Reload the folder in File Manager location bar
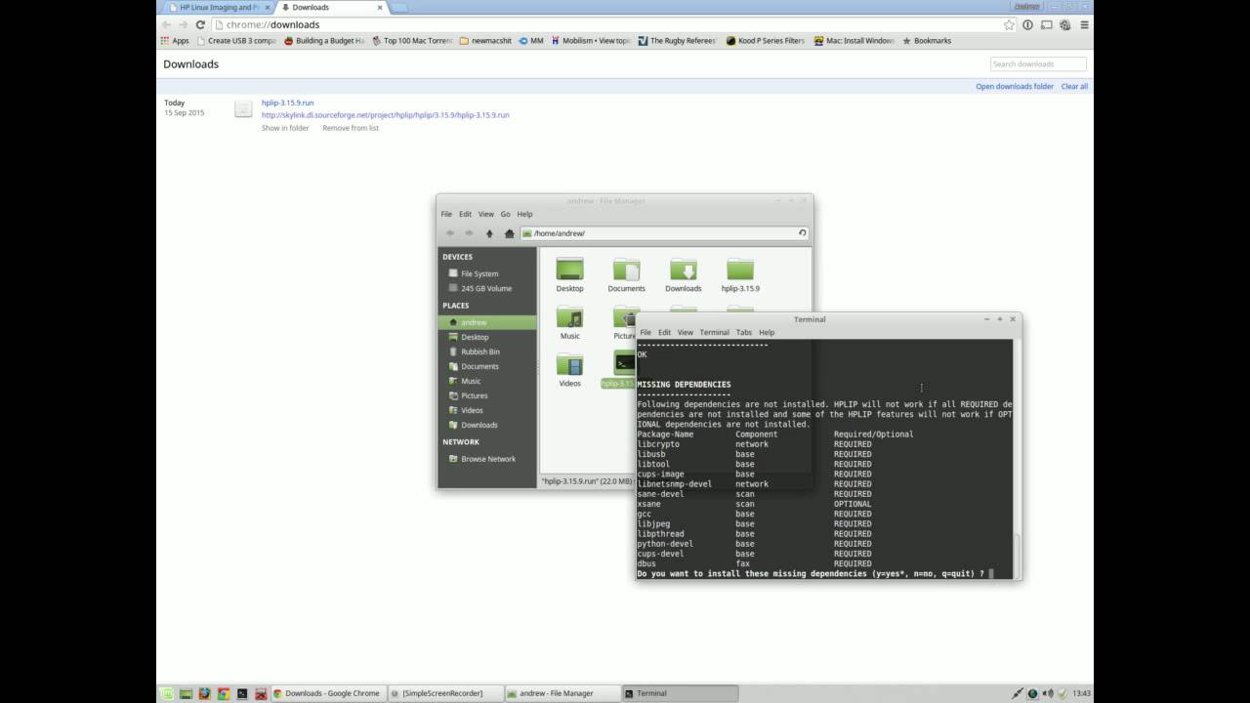The image size is (1250, 703). (x=803, y=233)
